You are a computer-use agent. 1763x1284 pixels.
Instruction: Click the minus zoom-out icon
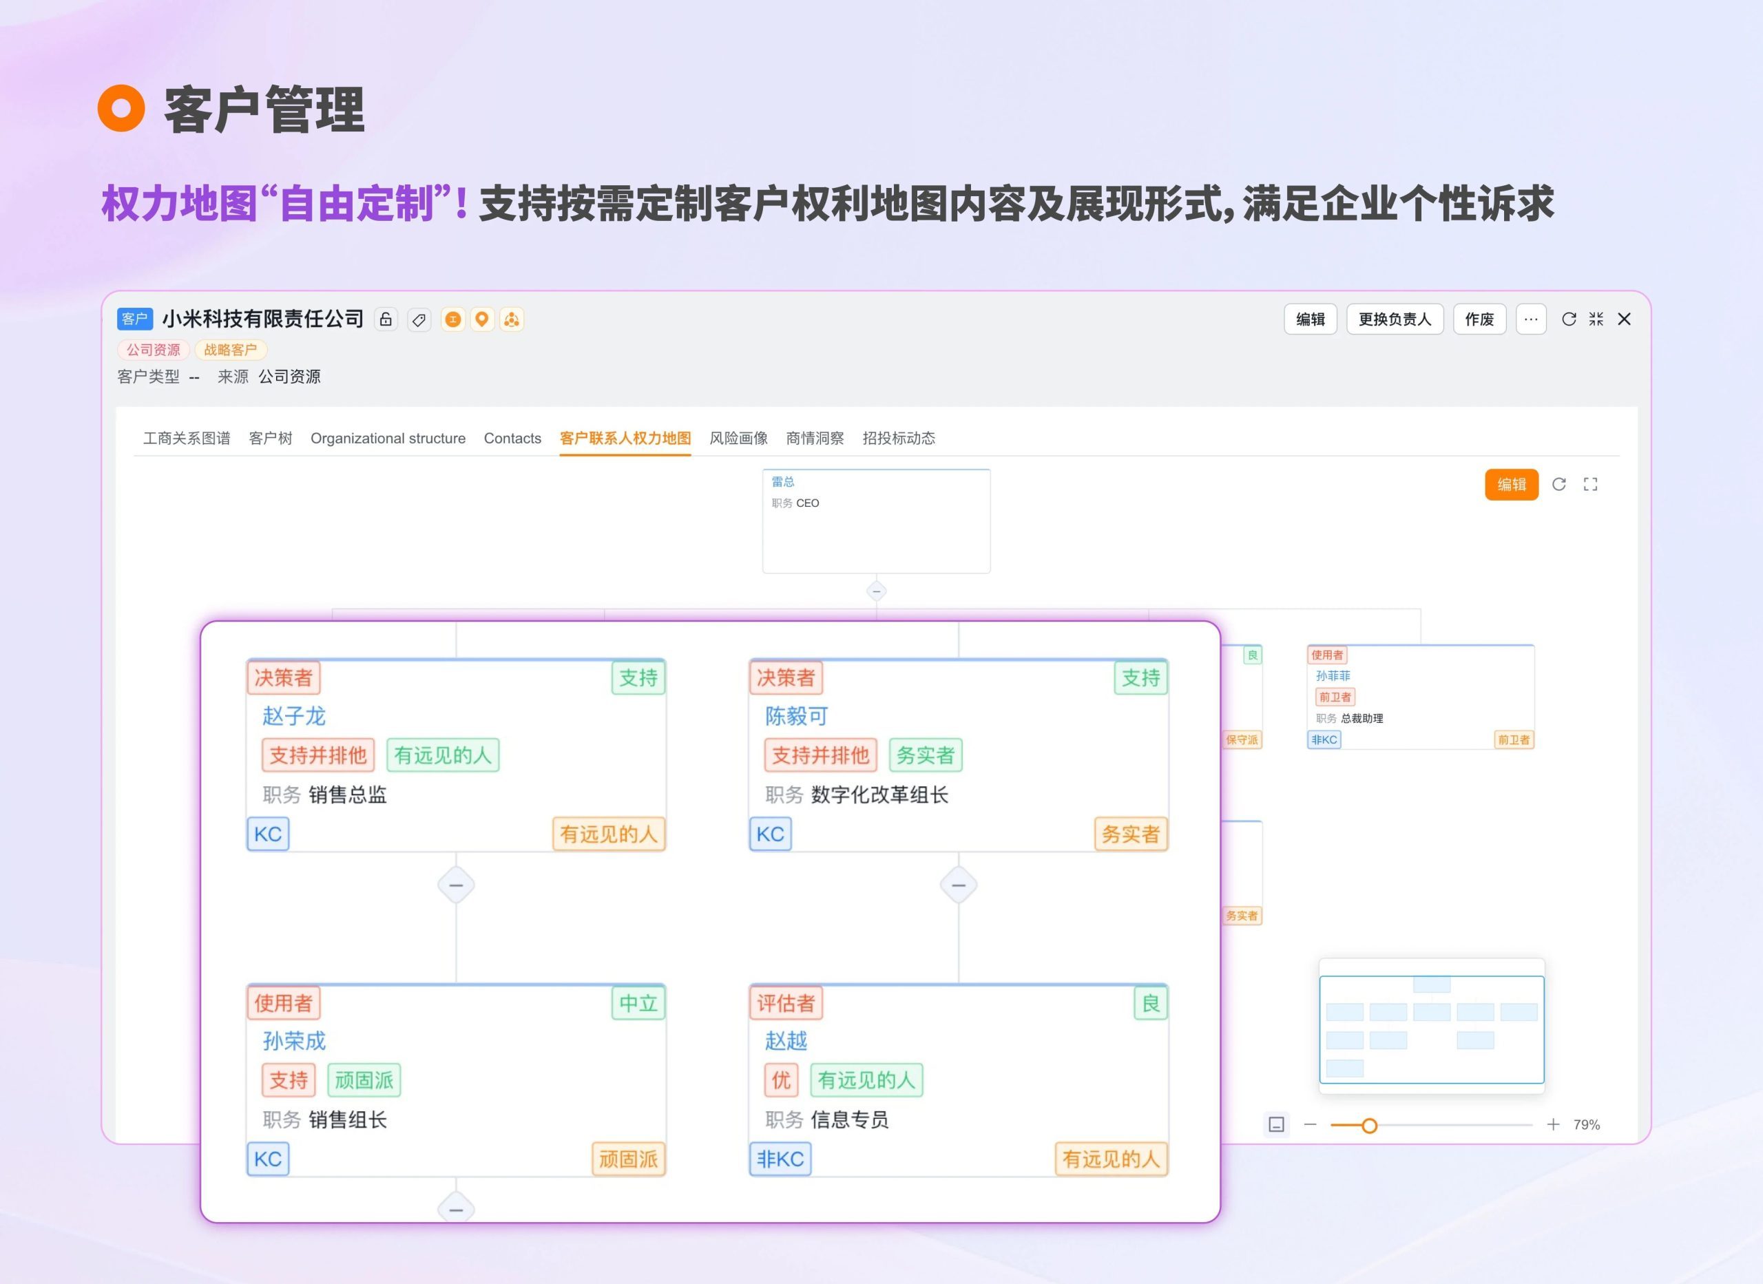click(x=1311, y=1125)
